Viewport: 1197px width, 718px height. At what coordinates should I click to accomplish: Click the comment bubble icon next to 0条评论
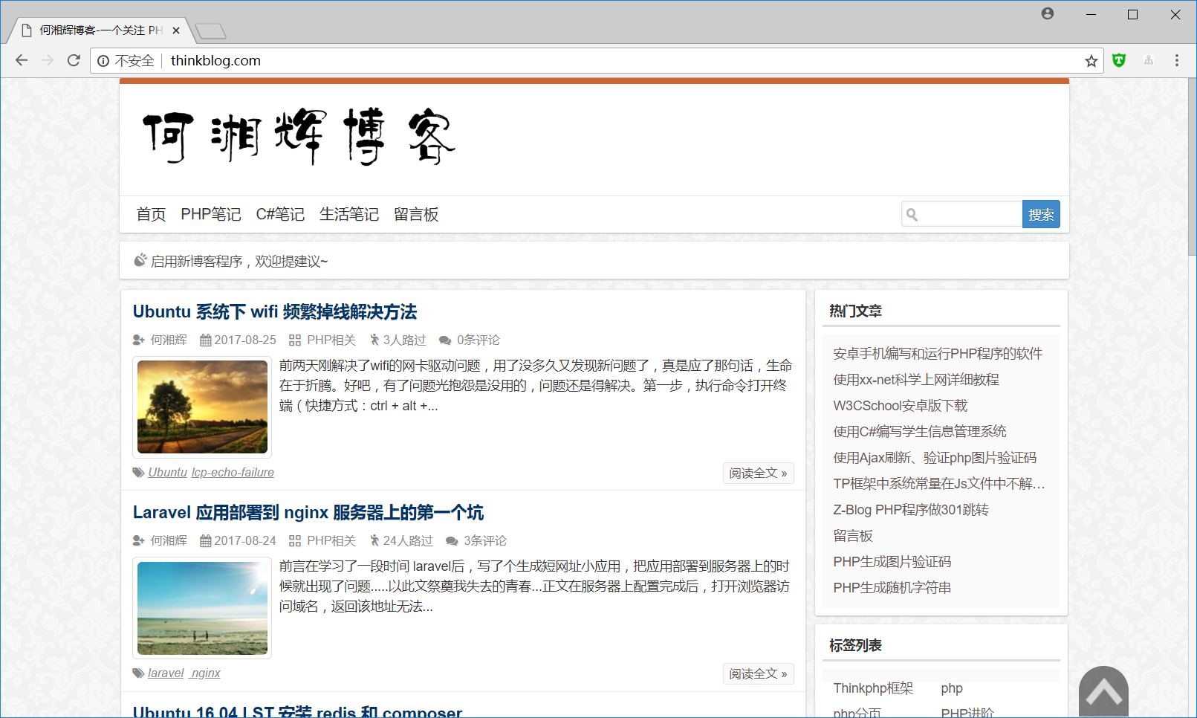pos(445,340)
